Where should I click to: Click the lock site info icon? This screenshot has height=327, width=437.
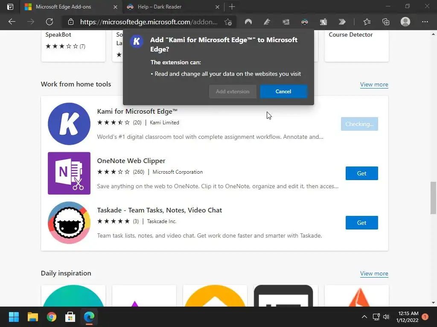[x=71, y=22]
